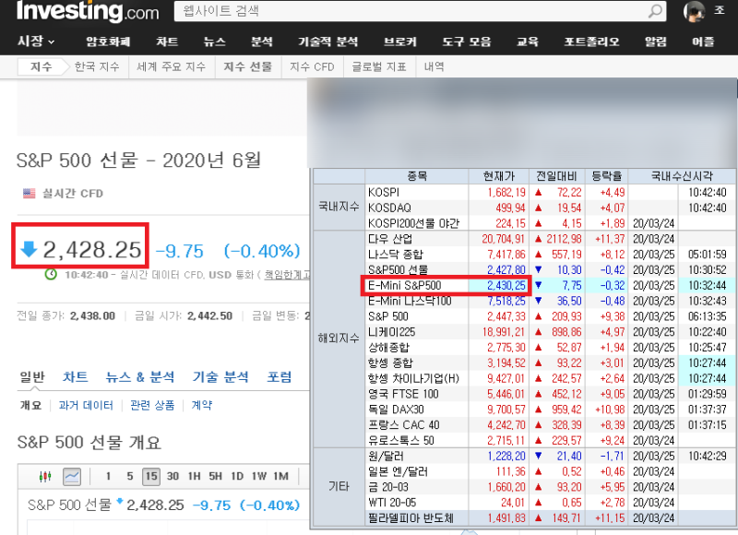Open 기술적 분석 menu
Viewport: 738px width, 535px height.
point(328,42)
